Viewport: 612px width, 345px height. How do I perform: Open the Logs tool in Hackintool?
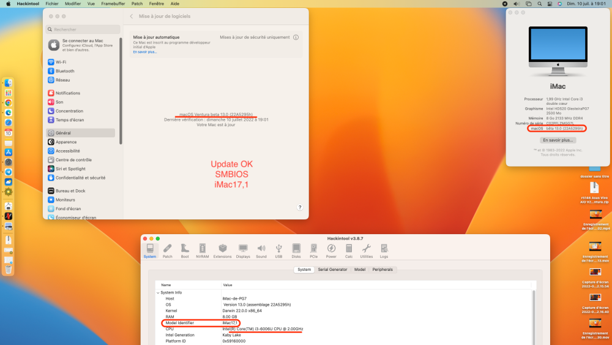(384, 251)
